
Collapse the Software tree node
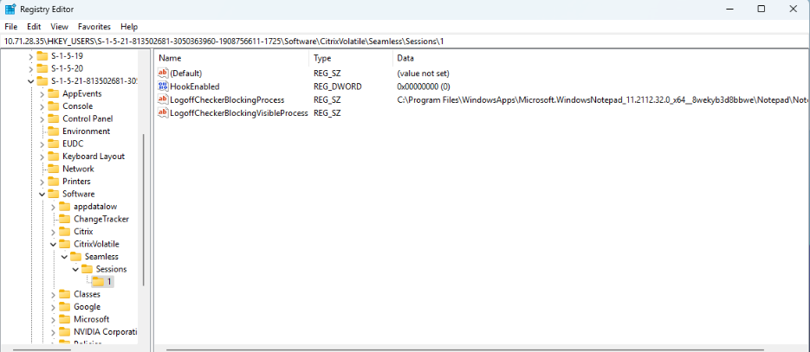click(x=42, y=195)
